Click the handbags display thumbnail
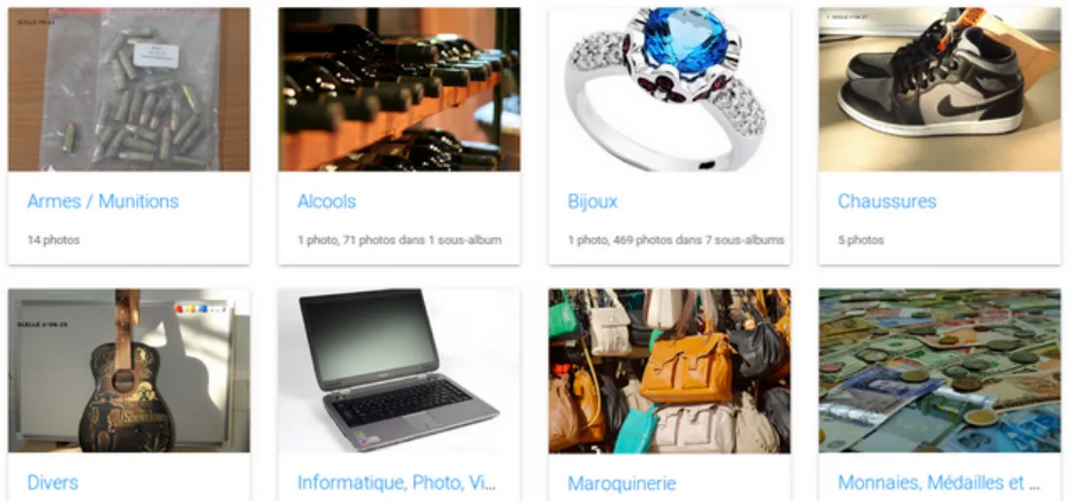Image resolution: width=1070 pixels, height=501 pixels. 669,371
